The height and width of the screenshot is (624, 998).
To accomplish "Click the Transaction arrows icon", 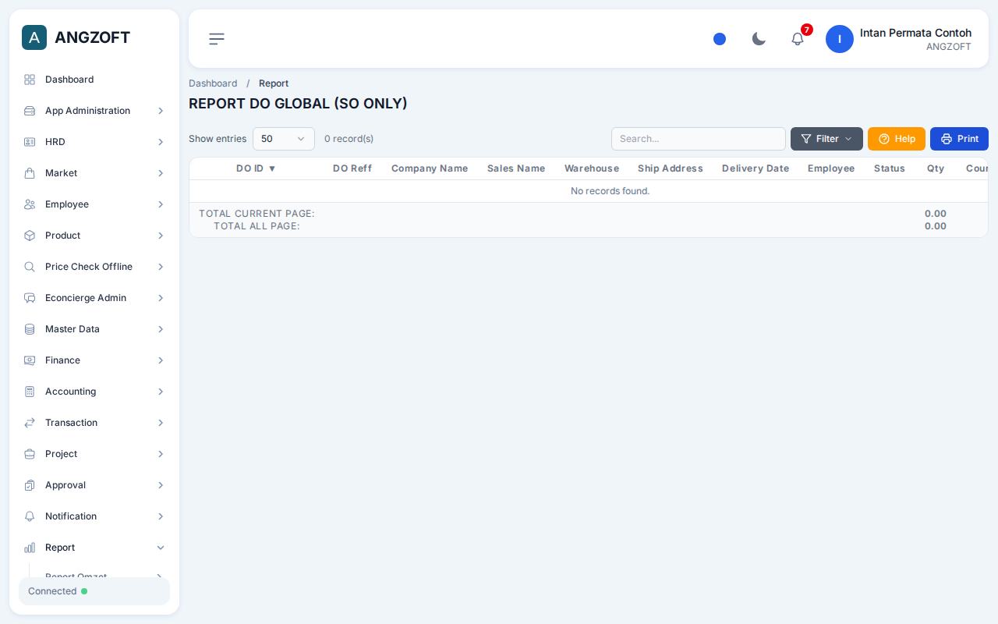I will [x=30, y=423].
